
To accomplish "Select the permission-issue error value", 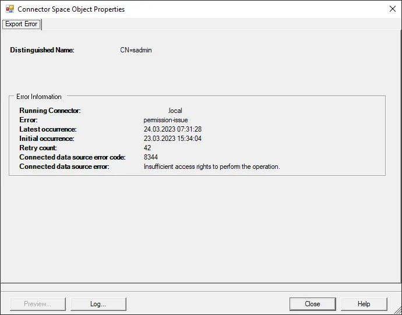I will (165, 120).
